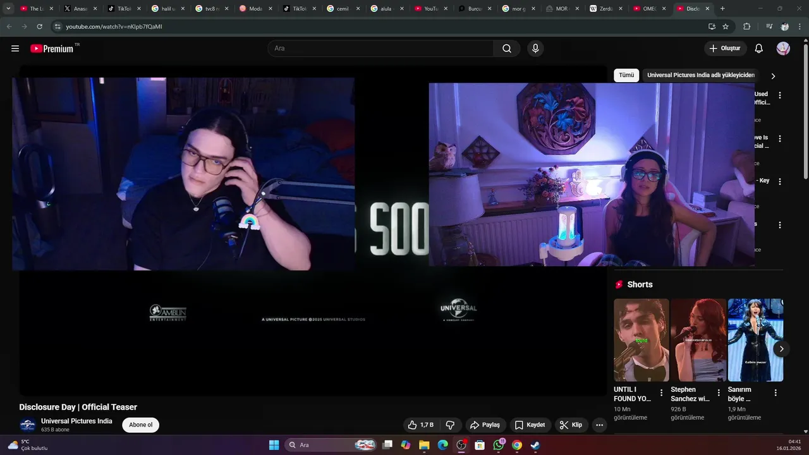Open a new Chrome tab
The width and height of the screenshot is (809, 455).
pyautogui.click(x=722, y=9)
